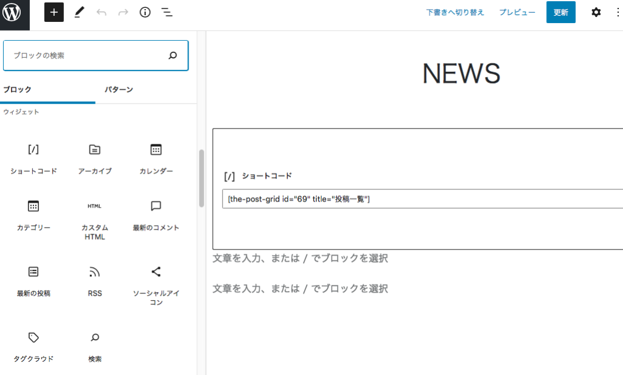Click the second empty paragraph placeholder
623x375 pixels.
(301, 289)
